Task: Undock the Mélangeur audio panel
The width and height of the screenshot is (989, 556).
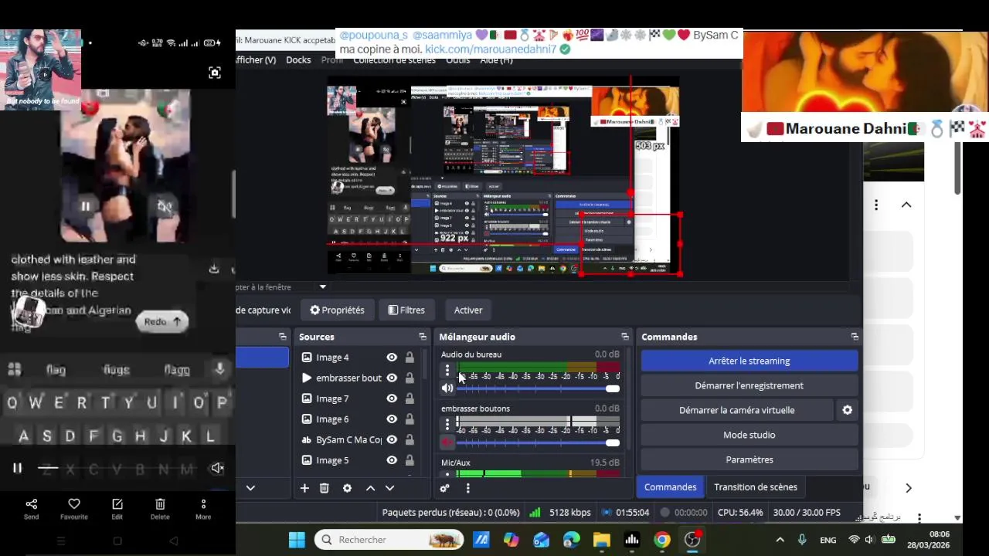Action: click(x=625, y=337)
